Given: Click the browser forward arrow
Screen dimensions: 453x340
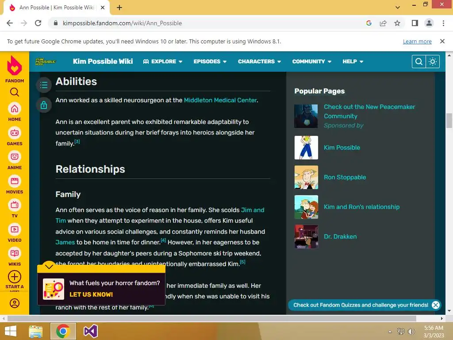Looking at the screenshot, I should point(24,23).
